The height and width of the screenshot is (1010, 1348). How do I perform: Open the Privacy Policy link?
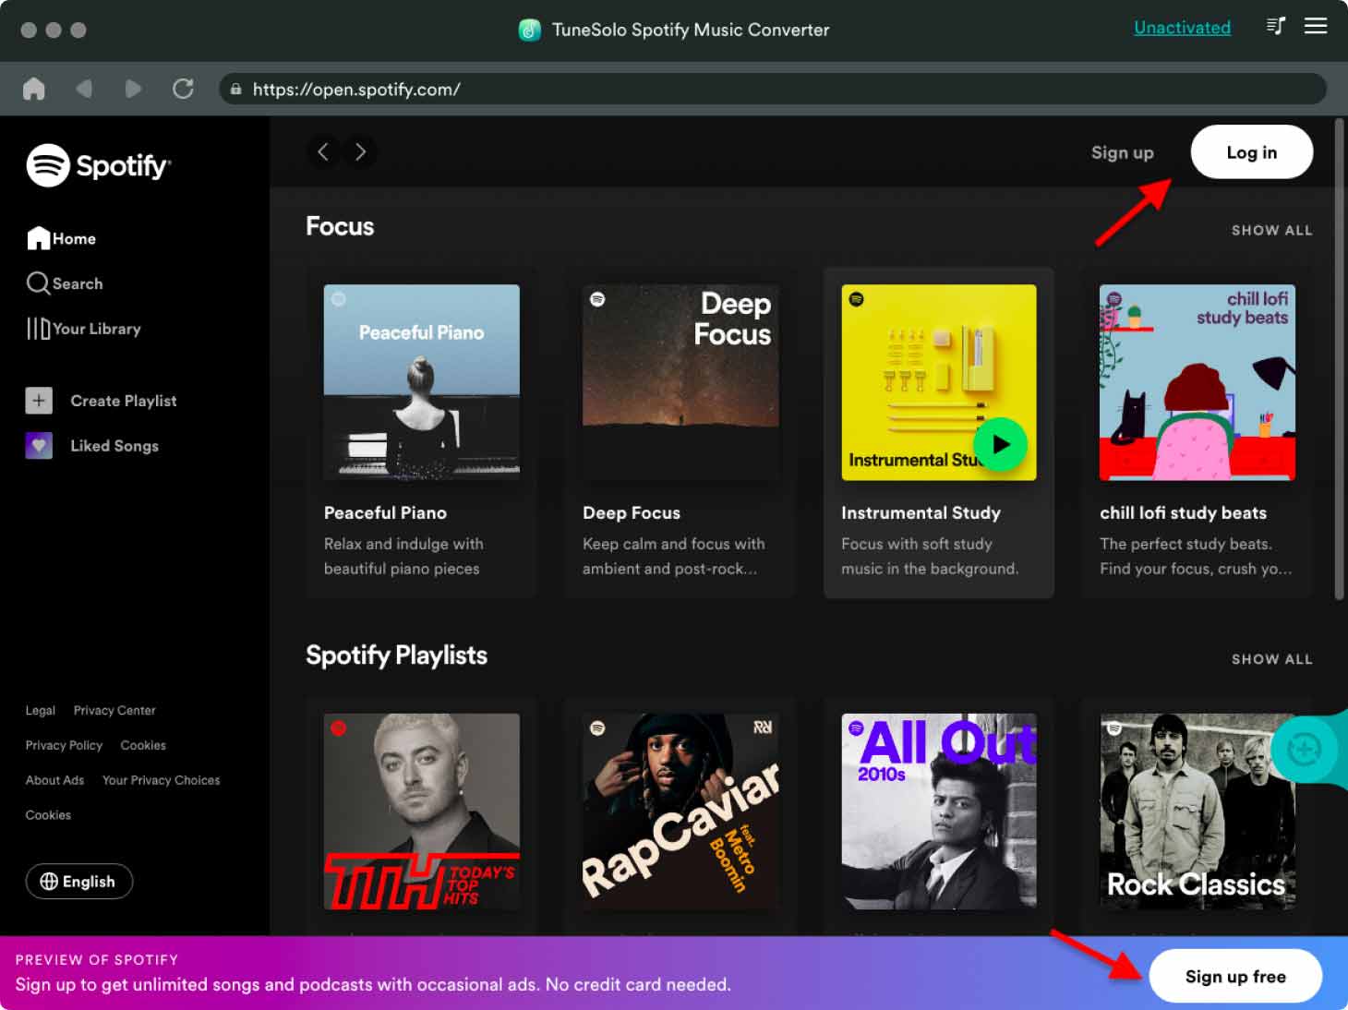64,745
